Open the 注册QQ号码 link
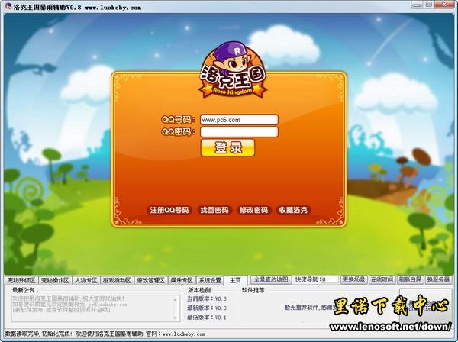Screen dimensions: 458x342 click(x=169, y=210)
